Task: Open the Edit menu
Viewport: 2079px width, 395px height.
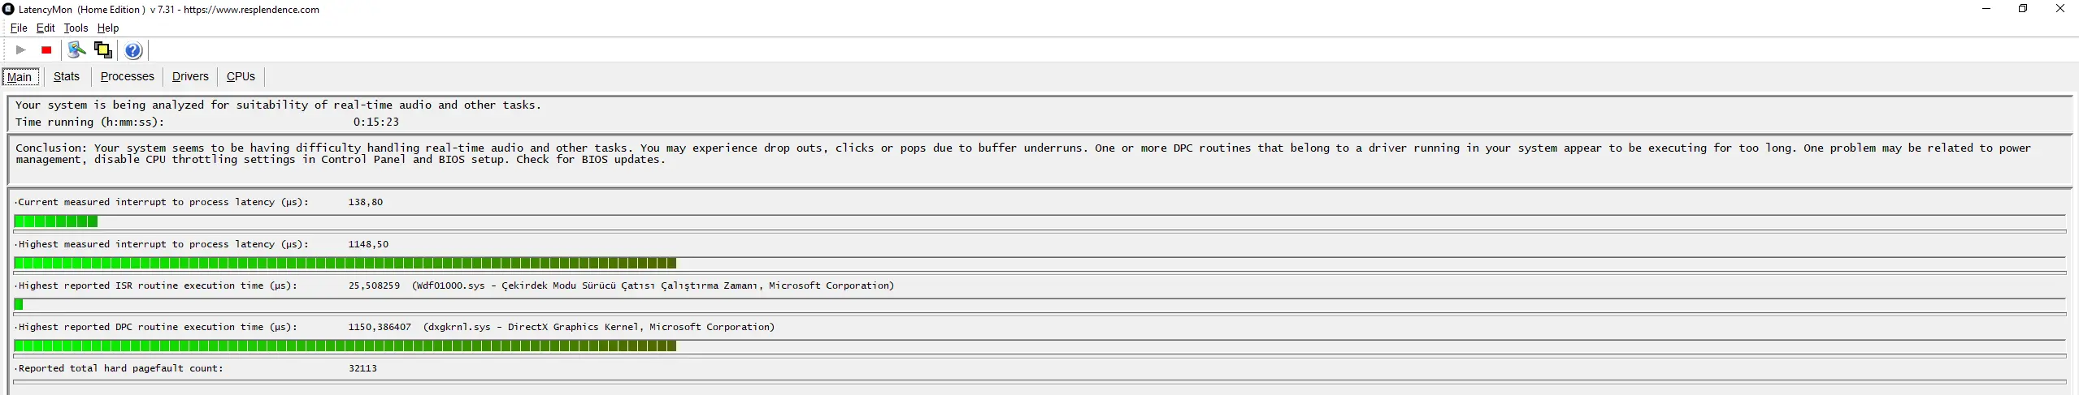Action: (46, 28)
